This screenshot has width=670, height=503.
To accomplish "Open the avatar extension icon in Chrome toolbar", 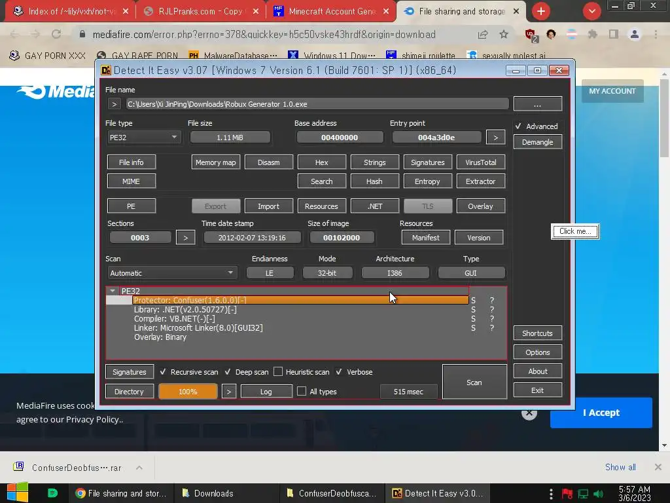I will (x=551, y=35).
